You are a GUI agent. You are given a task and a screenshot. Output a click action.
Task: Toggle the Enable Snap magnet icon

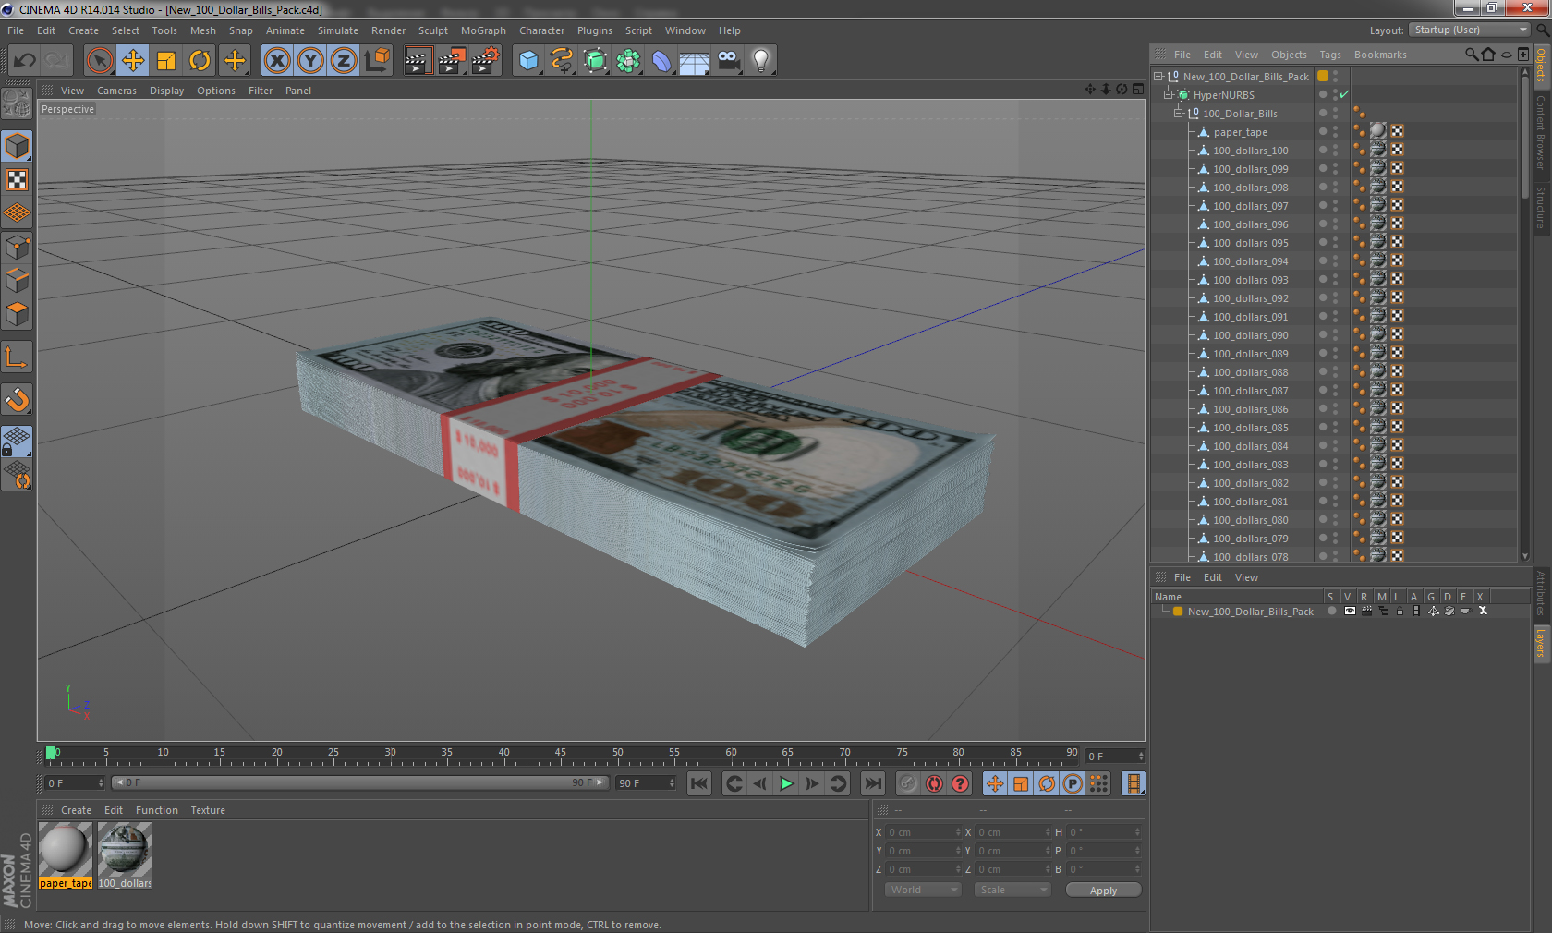click(17, 399)
